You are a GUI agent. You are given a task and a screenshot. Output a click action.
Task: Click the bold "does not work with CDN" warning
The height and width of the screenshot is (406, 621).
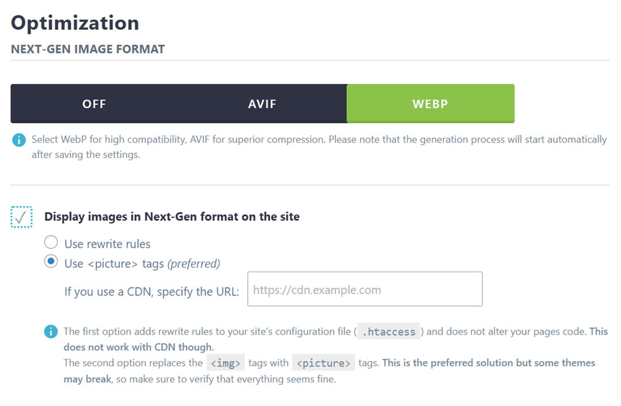pyautogui.click(x=138, y=347)
